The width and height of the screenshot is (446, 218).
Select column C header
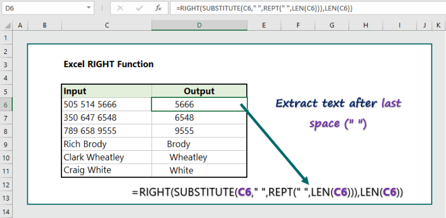point(107,26)
